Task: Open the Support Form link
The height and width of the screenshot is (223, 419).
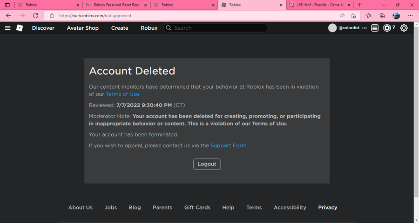Action: (228, 145)
